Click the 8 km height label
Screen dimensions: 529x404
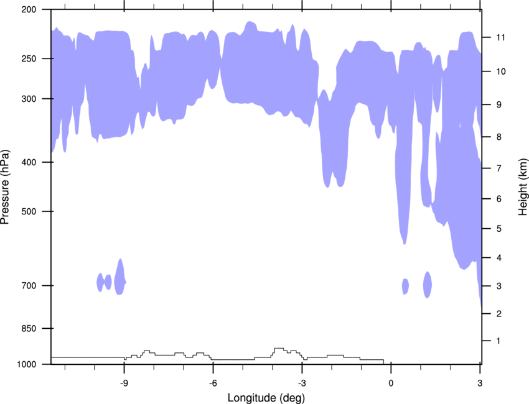click(499, 137)
